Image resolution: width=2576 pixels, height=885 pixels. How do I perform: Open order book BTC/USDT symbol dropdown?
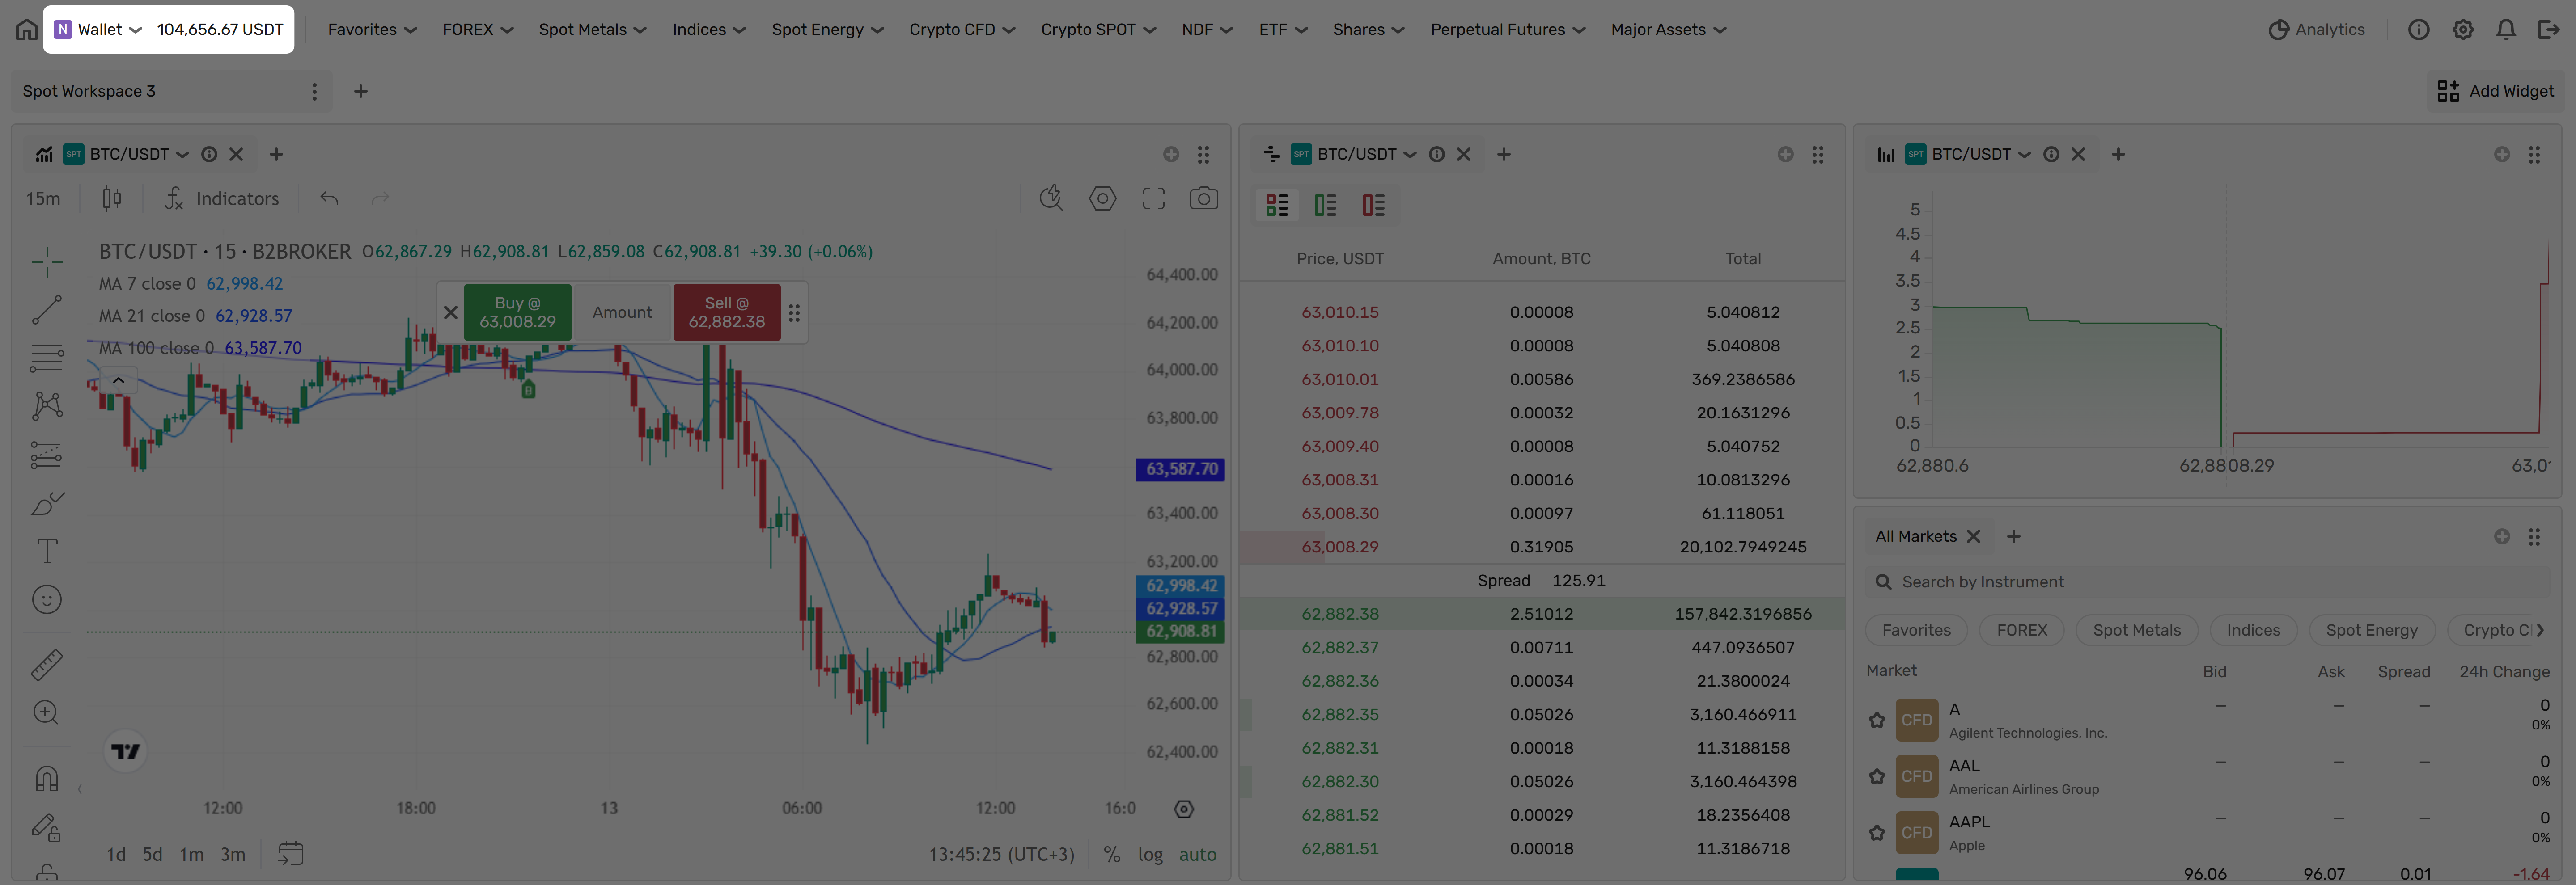1410,154
